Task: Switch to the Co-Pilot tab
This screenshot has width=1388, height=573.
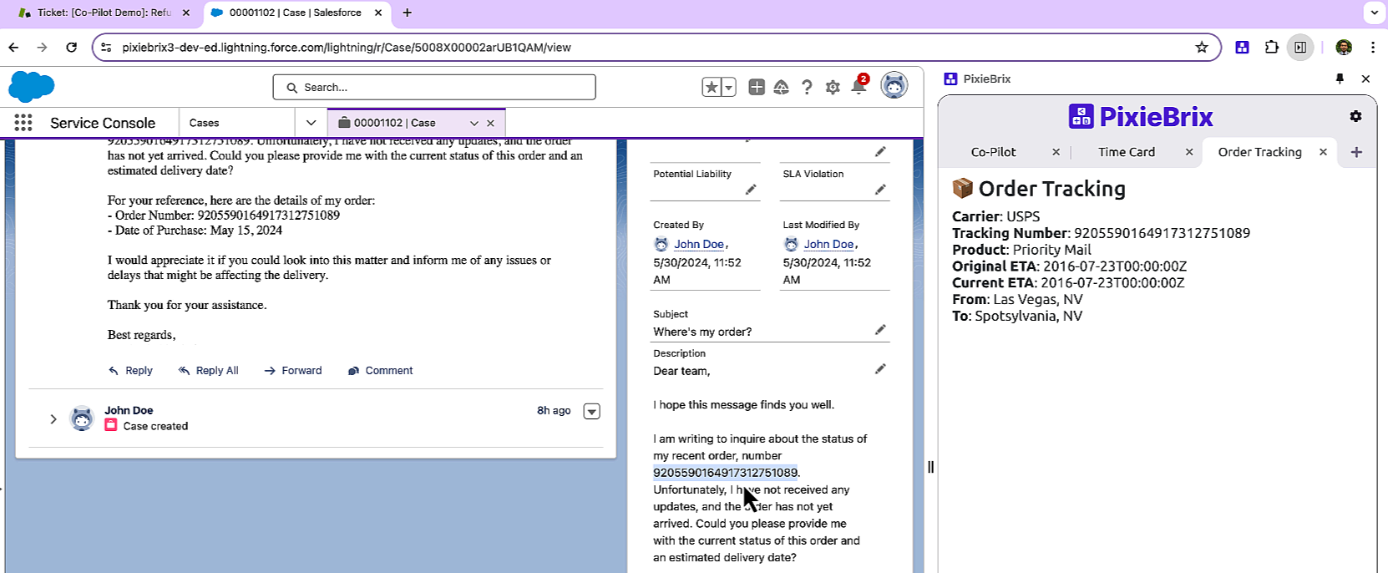Action: click(x=993, y=152)
